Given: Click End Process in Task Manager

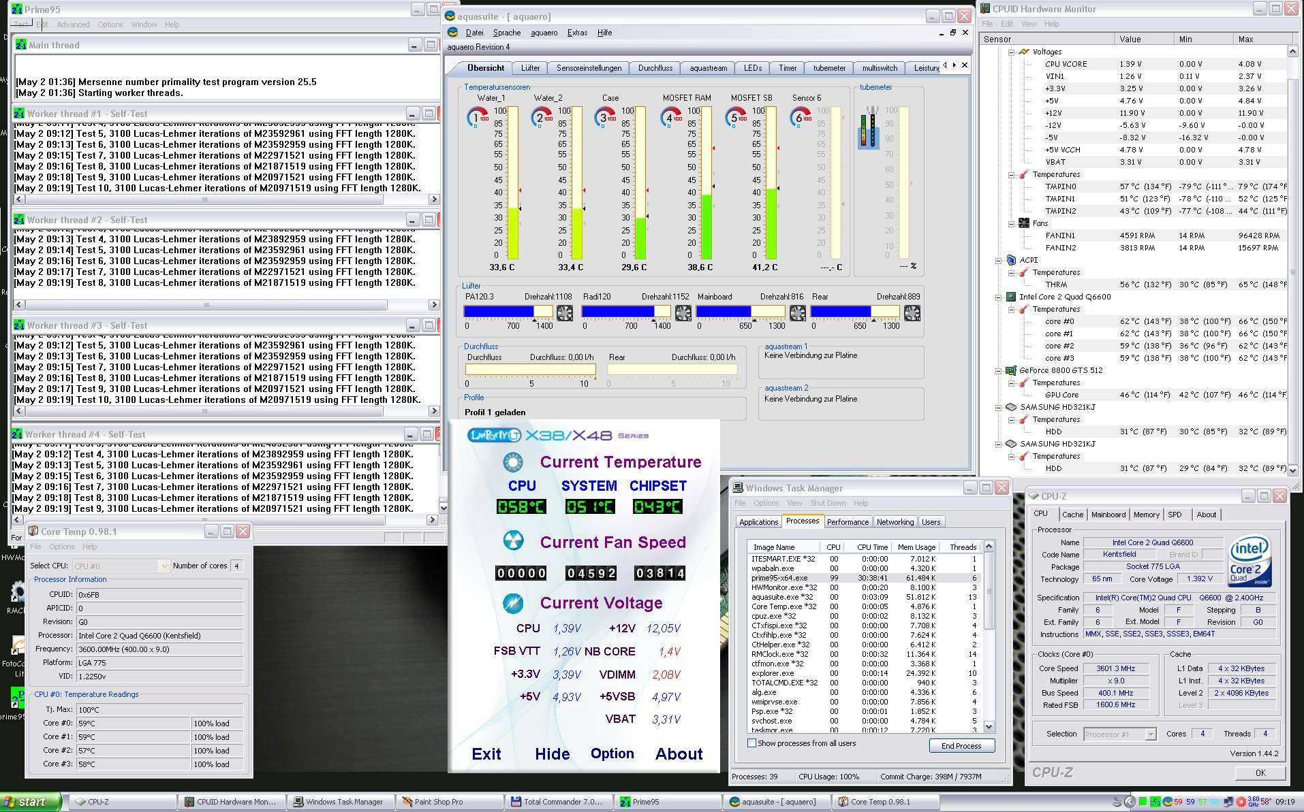Looking at the screenshot, I should tap(961, 746).
